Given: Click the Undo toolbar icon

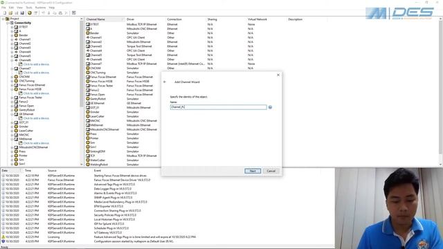Looking at the screenshot, I should 43,13.
